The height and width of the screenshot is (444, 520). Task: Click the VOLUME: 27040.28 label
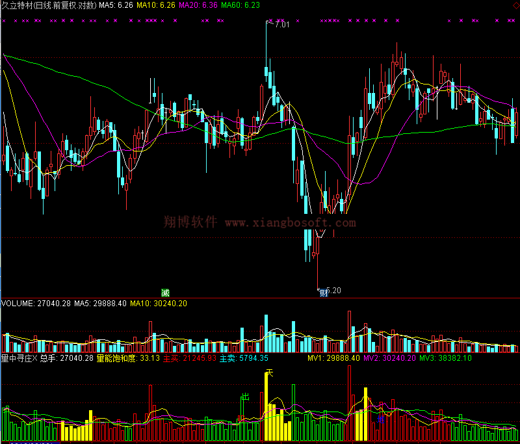pyautogui.click(x=36, y=304)
